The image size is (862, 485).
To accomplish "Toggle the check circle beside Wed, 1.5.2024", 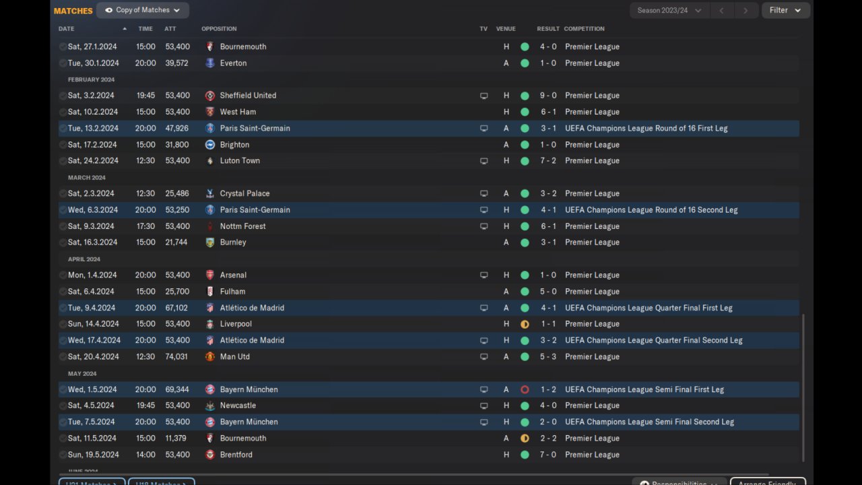I will click(63, 389).
